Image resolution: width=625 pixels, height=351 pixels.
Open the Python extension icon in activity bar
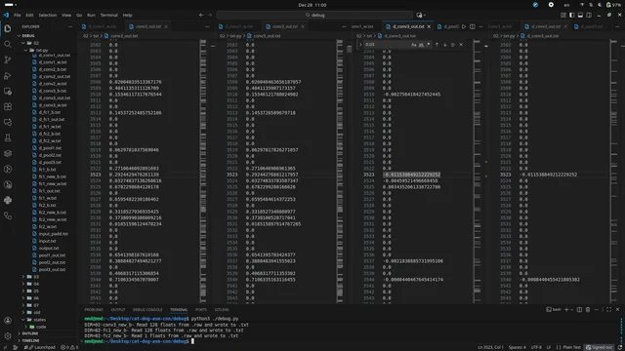click(x=8, y=200)
